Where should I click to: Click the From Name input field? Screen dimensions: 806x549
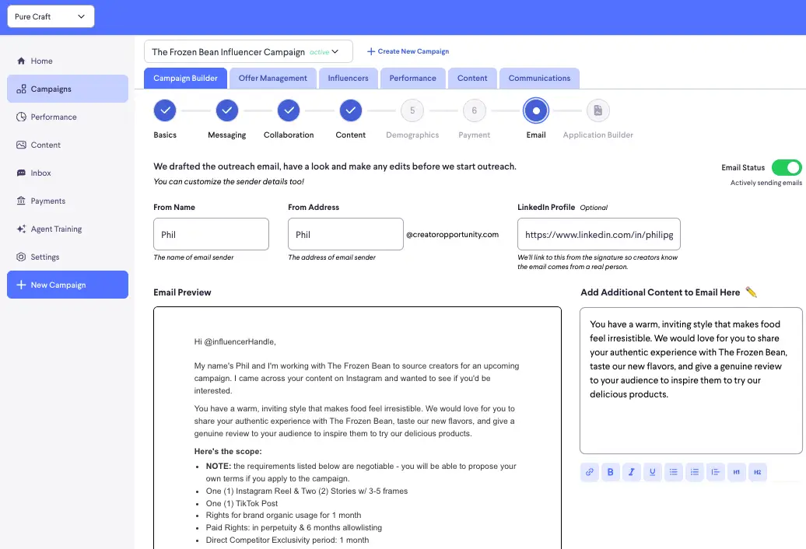point(211,234)
